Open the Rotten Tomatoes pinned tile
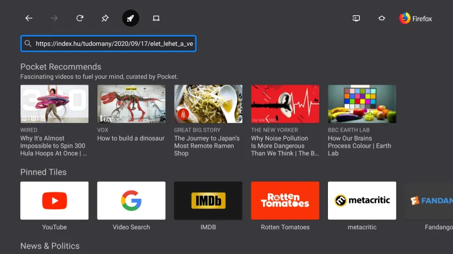 [x=285, y=200]
